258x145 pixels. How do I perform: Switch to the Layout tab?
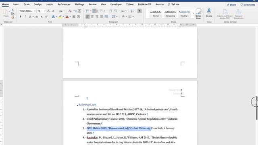[50, 4]
